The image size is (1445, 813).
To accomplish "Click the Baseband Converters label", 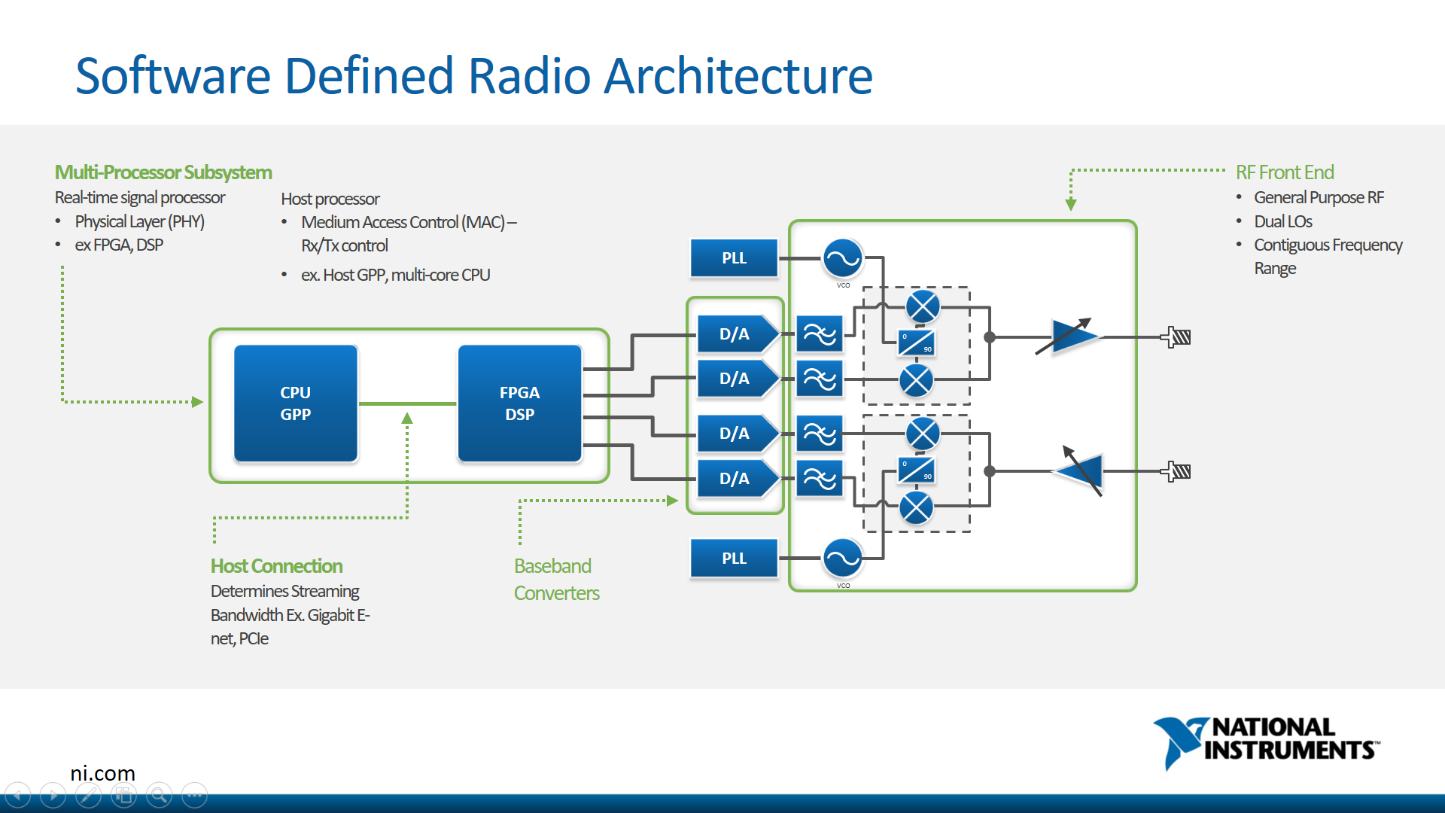I will [556, 580].
